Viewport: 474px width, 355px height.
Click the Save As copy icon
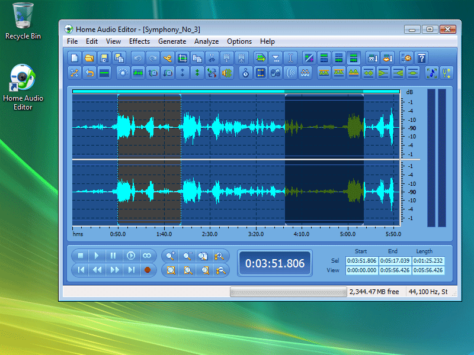pyautogui.click(x=119, y=58)
